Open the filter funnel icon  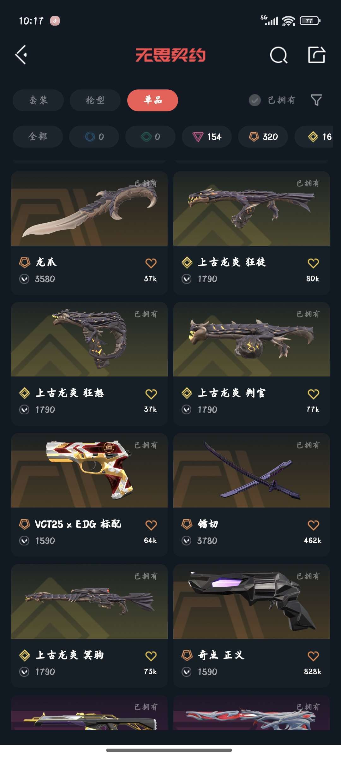click(316, 100)
